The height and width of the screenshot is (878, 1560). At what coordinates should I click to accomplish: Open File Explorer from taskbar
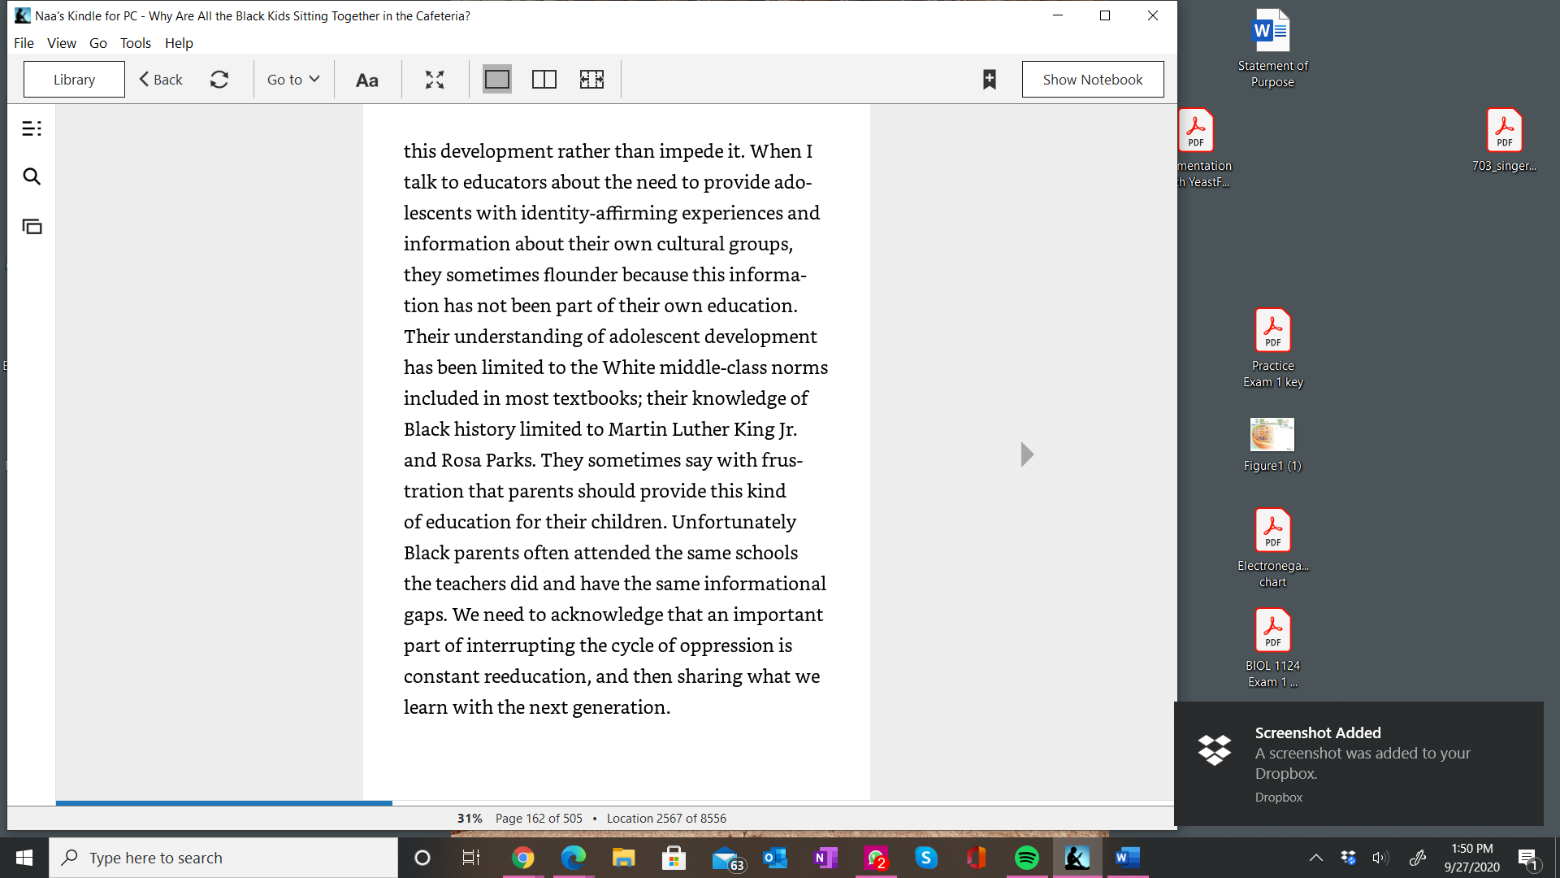coord(623,858)
